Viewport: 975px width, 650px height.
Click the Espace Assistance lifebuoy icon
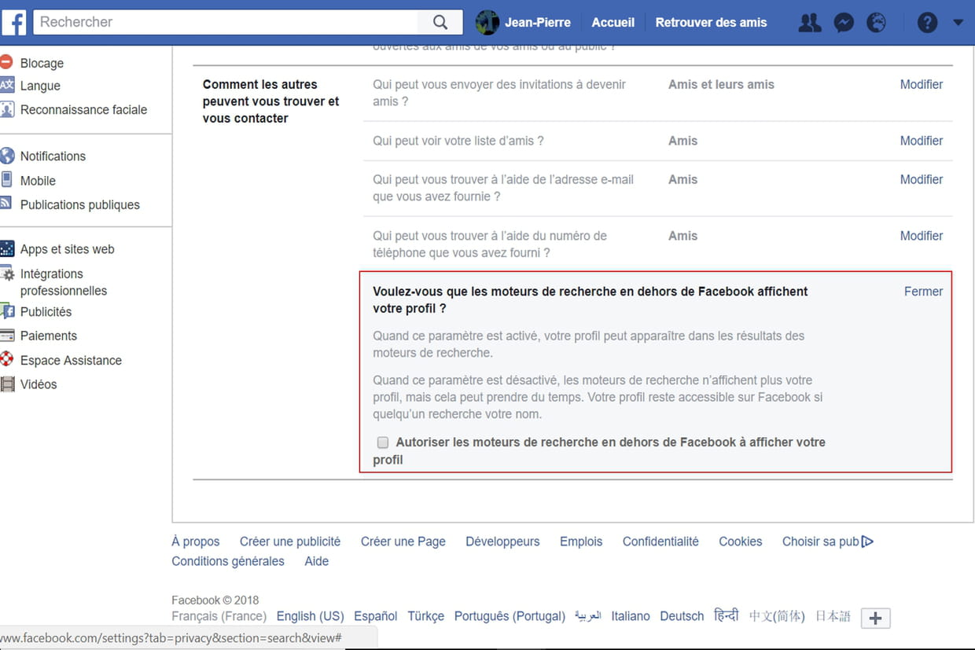7,359
